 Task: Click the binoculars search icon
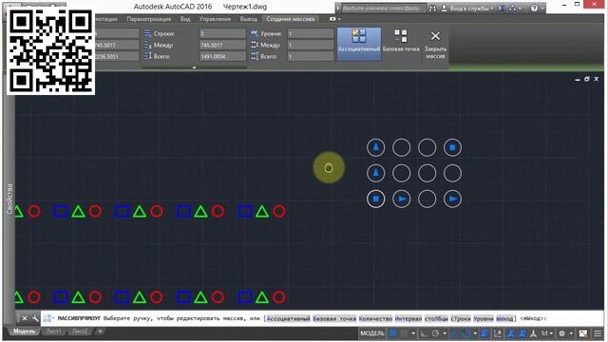[432, 9]
